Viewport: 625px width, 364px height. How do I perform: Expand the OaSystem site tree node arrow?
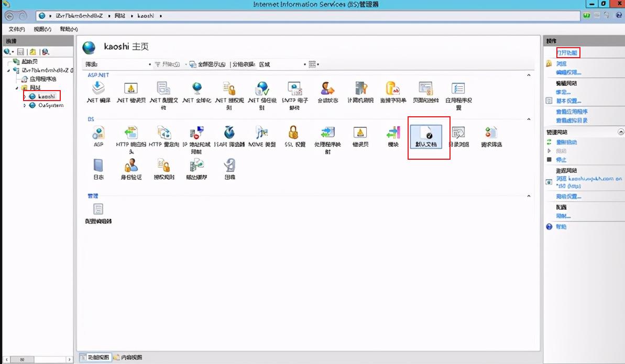click(x=25, y=105)
